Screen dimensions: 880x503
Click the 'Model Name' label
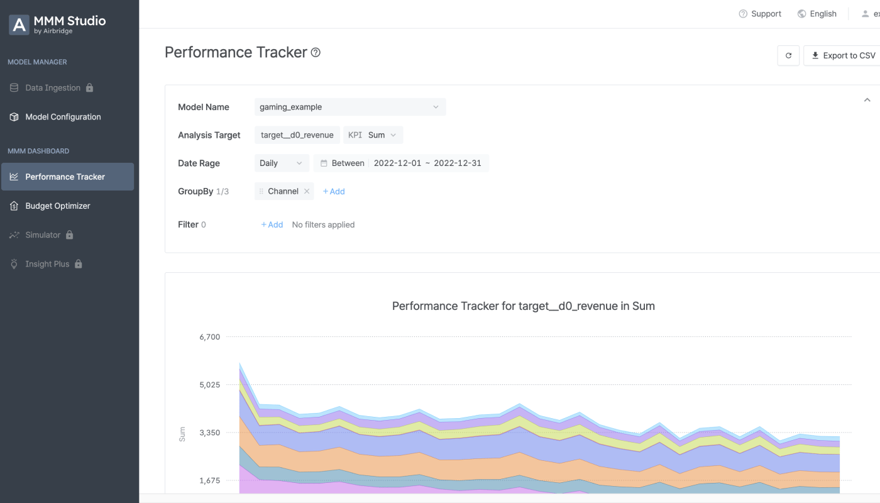point(204,107)
